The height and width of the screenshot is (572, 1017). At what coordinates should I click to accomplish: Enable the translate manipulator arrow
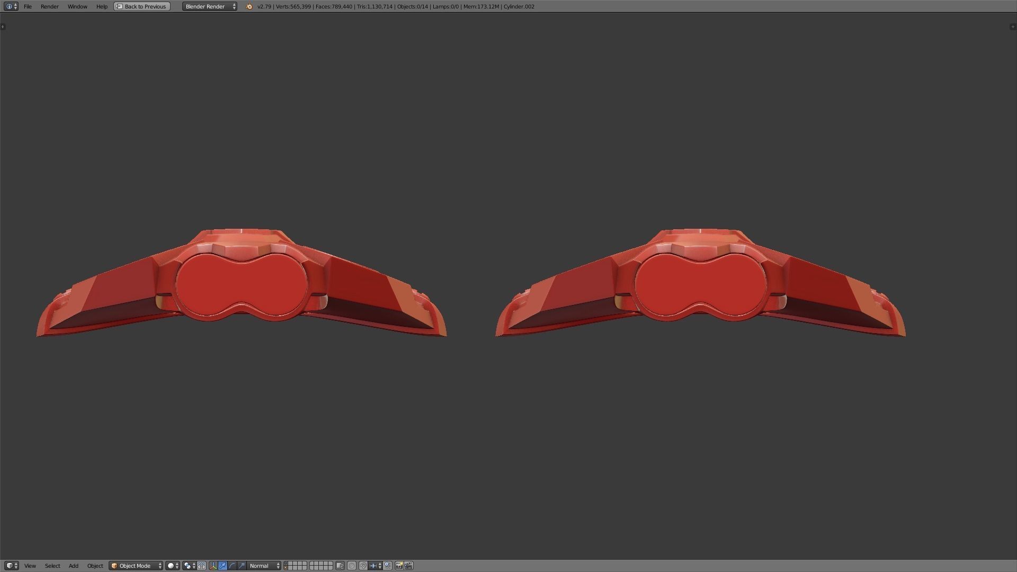[222, 566]
